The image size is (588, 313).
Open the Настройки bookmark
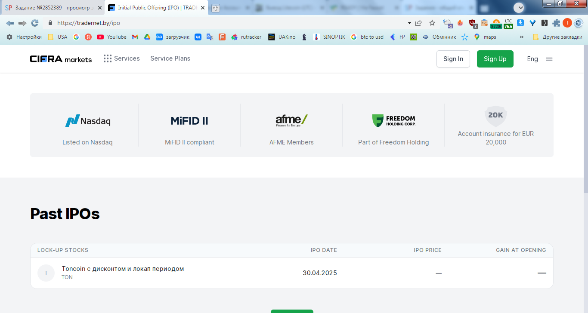point(25,37)
